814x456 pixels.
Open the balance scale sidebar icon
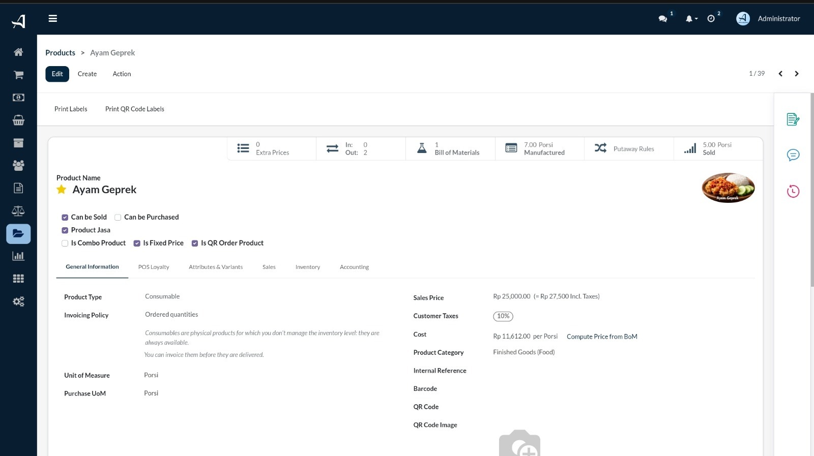(18, 211)
